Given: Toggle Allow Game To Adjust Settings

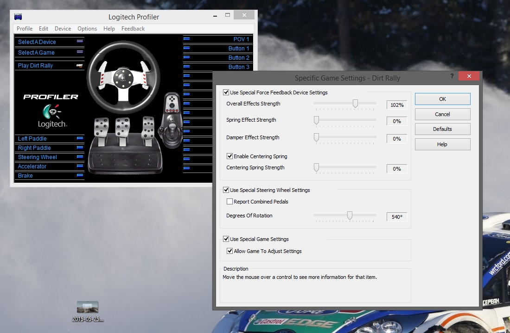Looking at the screenshot, I should [x=230, y=251].
